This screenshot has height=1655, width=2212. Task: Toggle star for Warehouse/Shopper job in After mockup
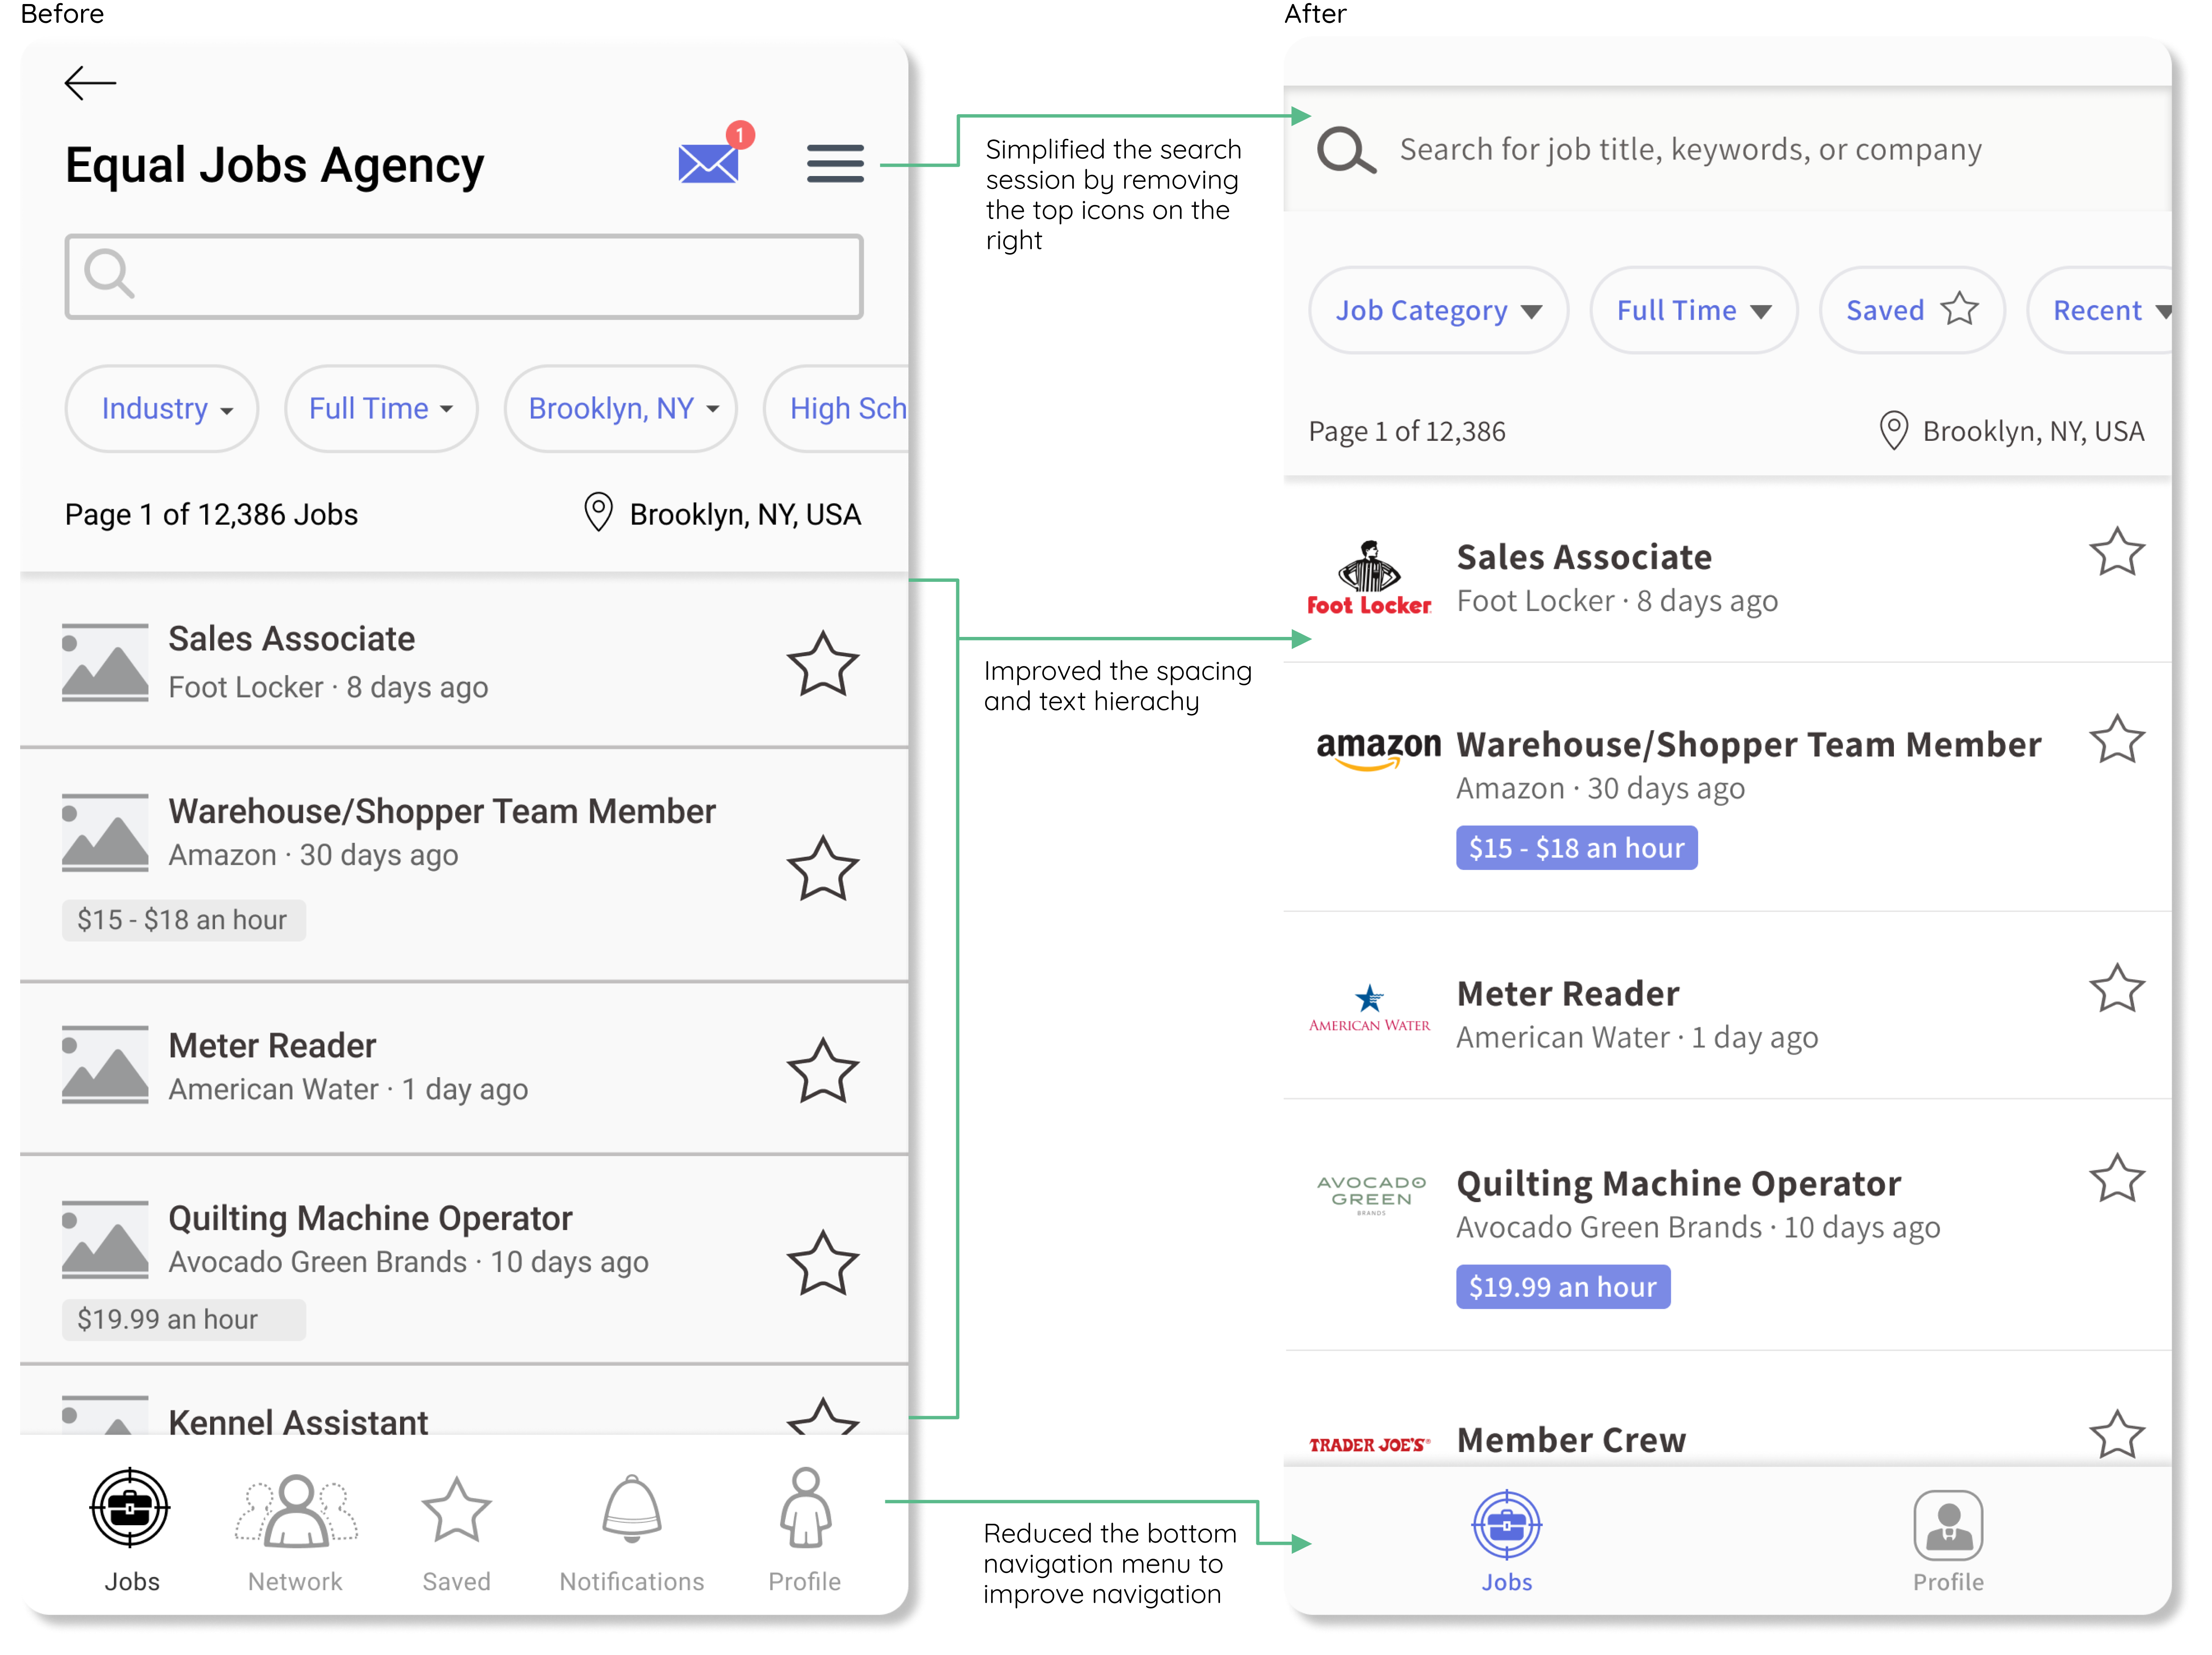[2117, 739]
